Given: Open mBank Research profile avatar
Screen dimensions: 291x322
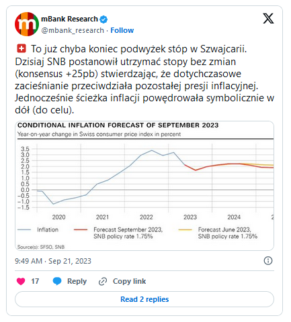Looking at the screenshot, I should [x=27, y=24].
